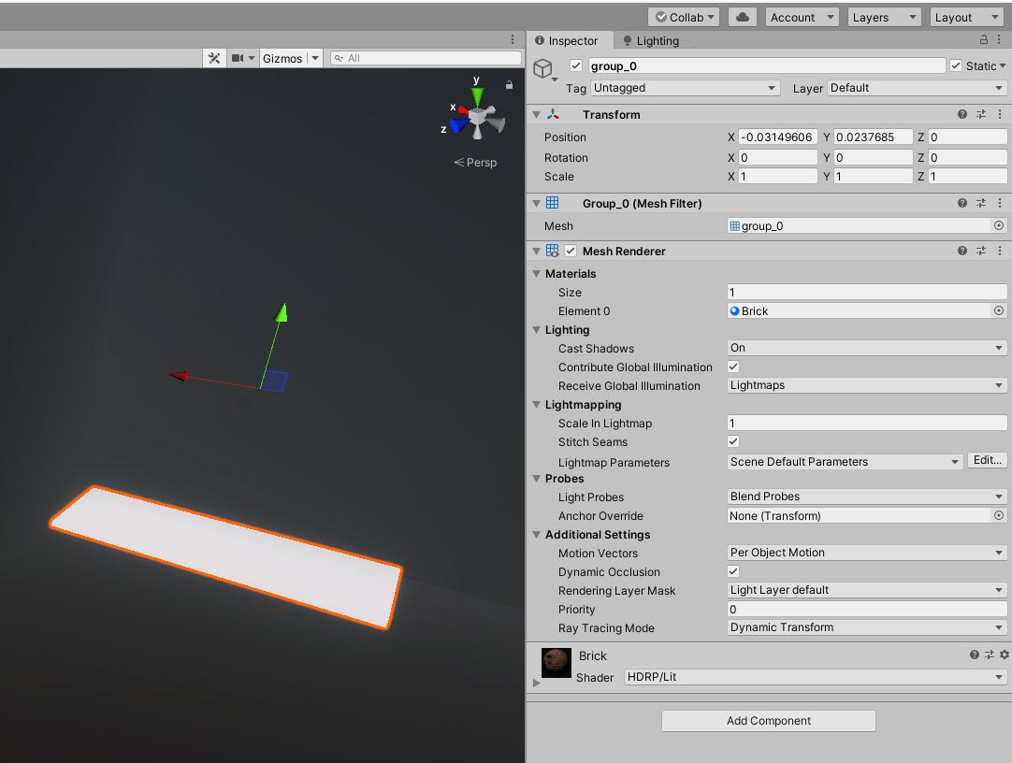Click the Position X value field
Screen dimensions: 1012x763
pos(778,137)
